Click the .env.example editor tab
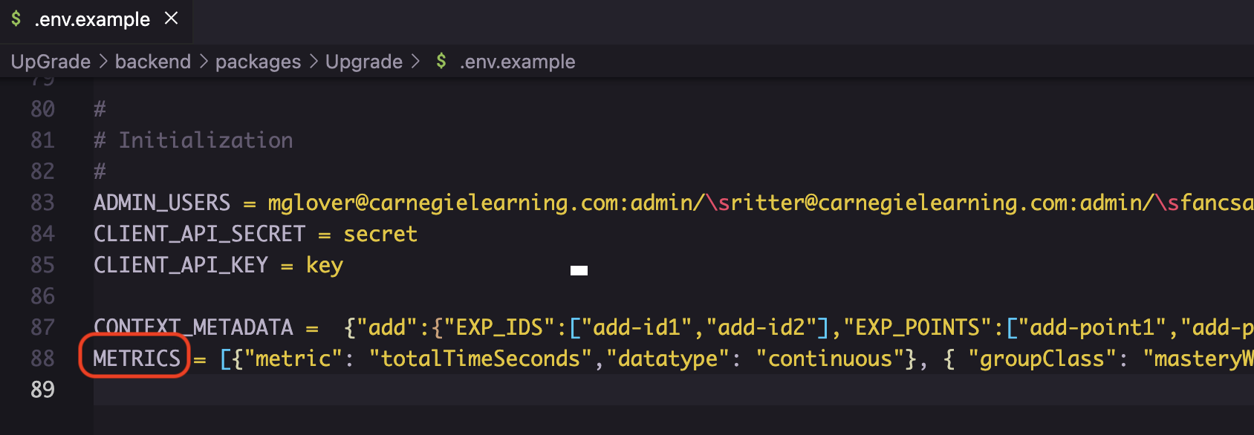1254x435 pixels. point(92,19)
